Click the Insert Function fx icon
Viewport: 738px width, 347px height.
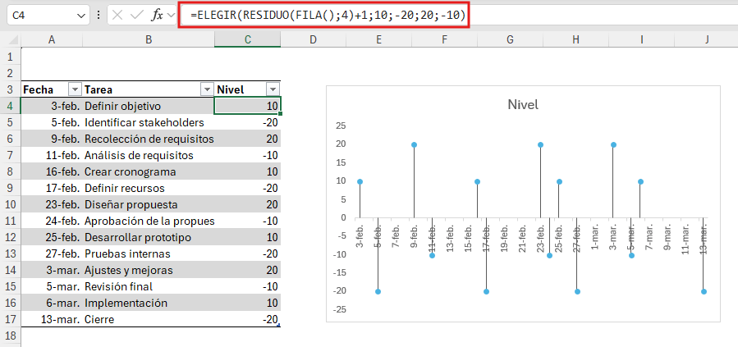pos(157,15)
